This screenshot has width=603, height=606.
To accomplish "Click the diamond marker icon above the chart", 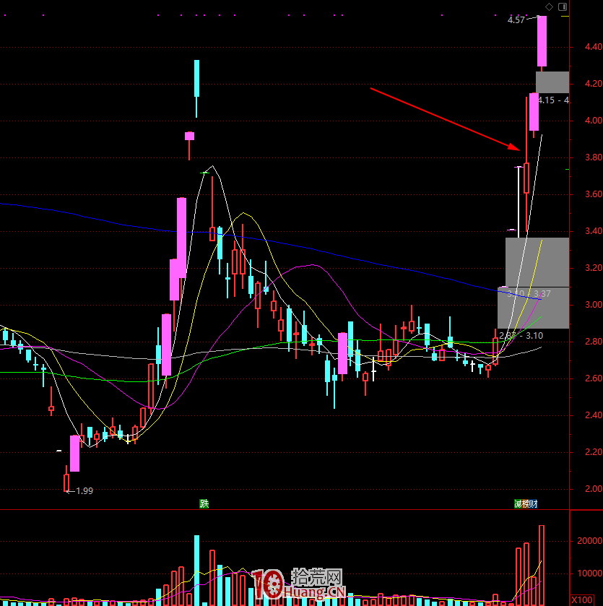I will click(x=549, y=7).
